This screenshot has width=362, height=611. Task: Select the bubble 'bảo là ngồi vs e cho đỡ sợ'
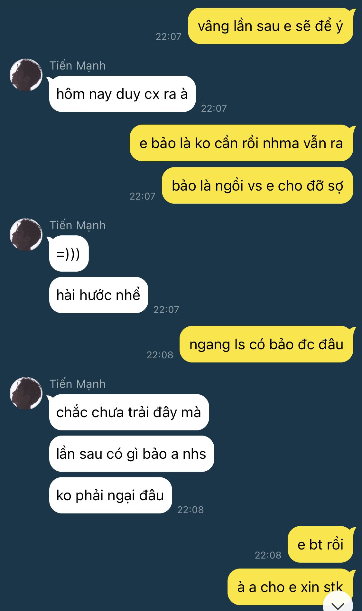click(257, 185)
